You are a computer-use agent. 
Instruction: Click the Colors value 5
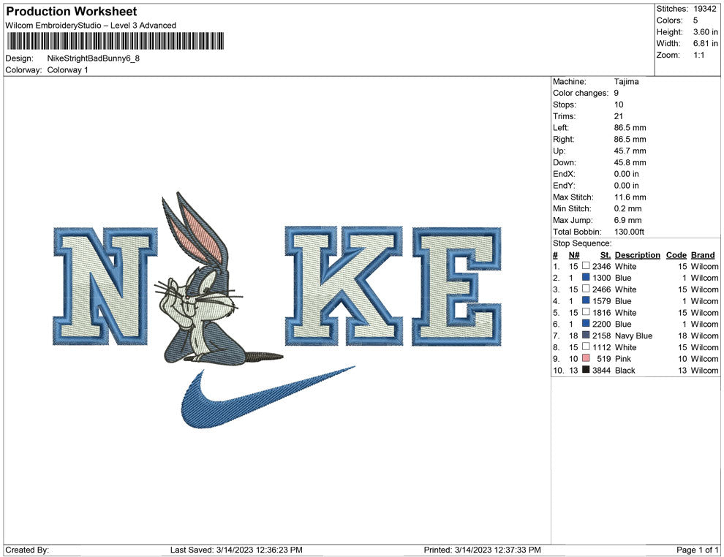pos(695,20)
